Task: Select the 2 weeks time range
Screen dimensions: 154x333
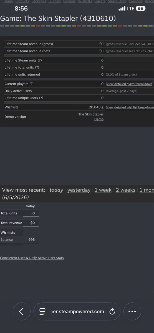Action: (125, 190)
